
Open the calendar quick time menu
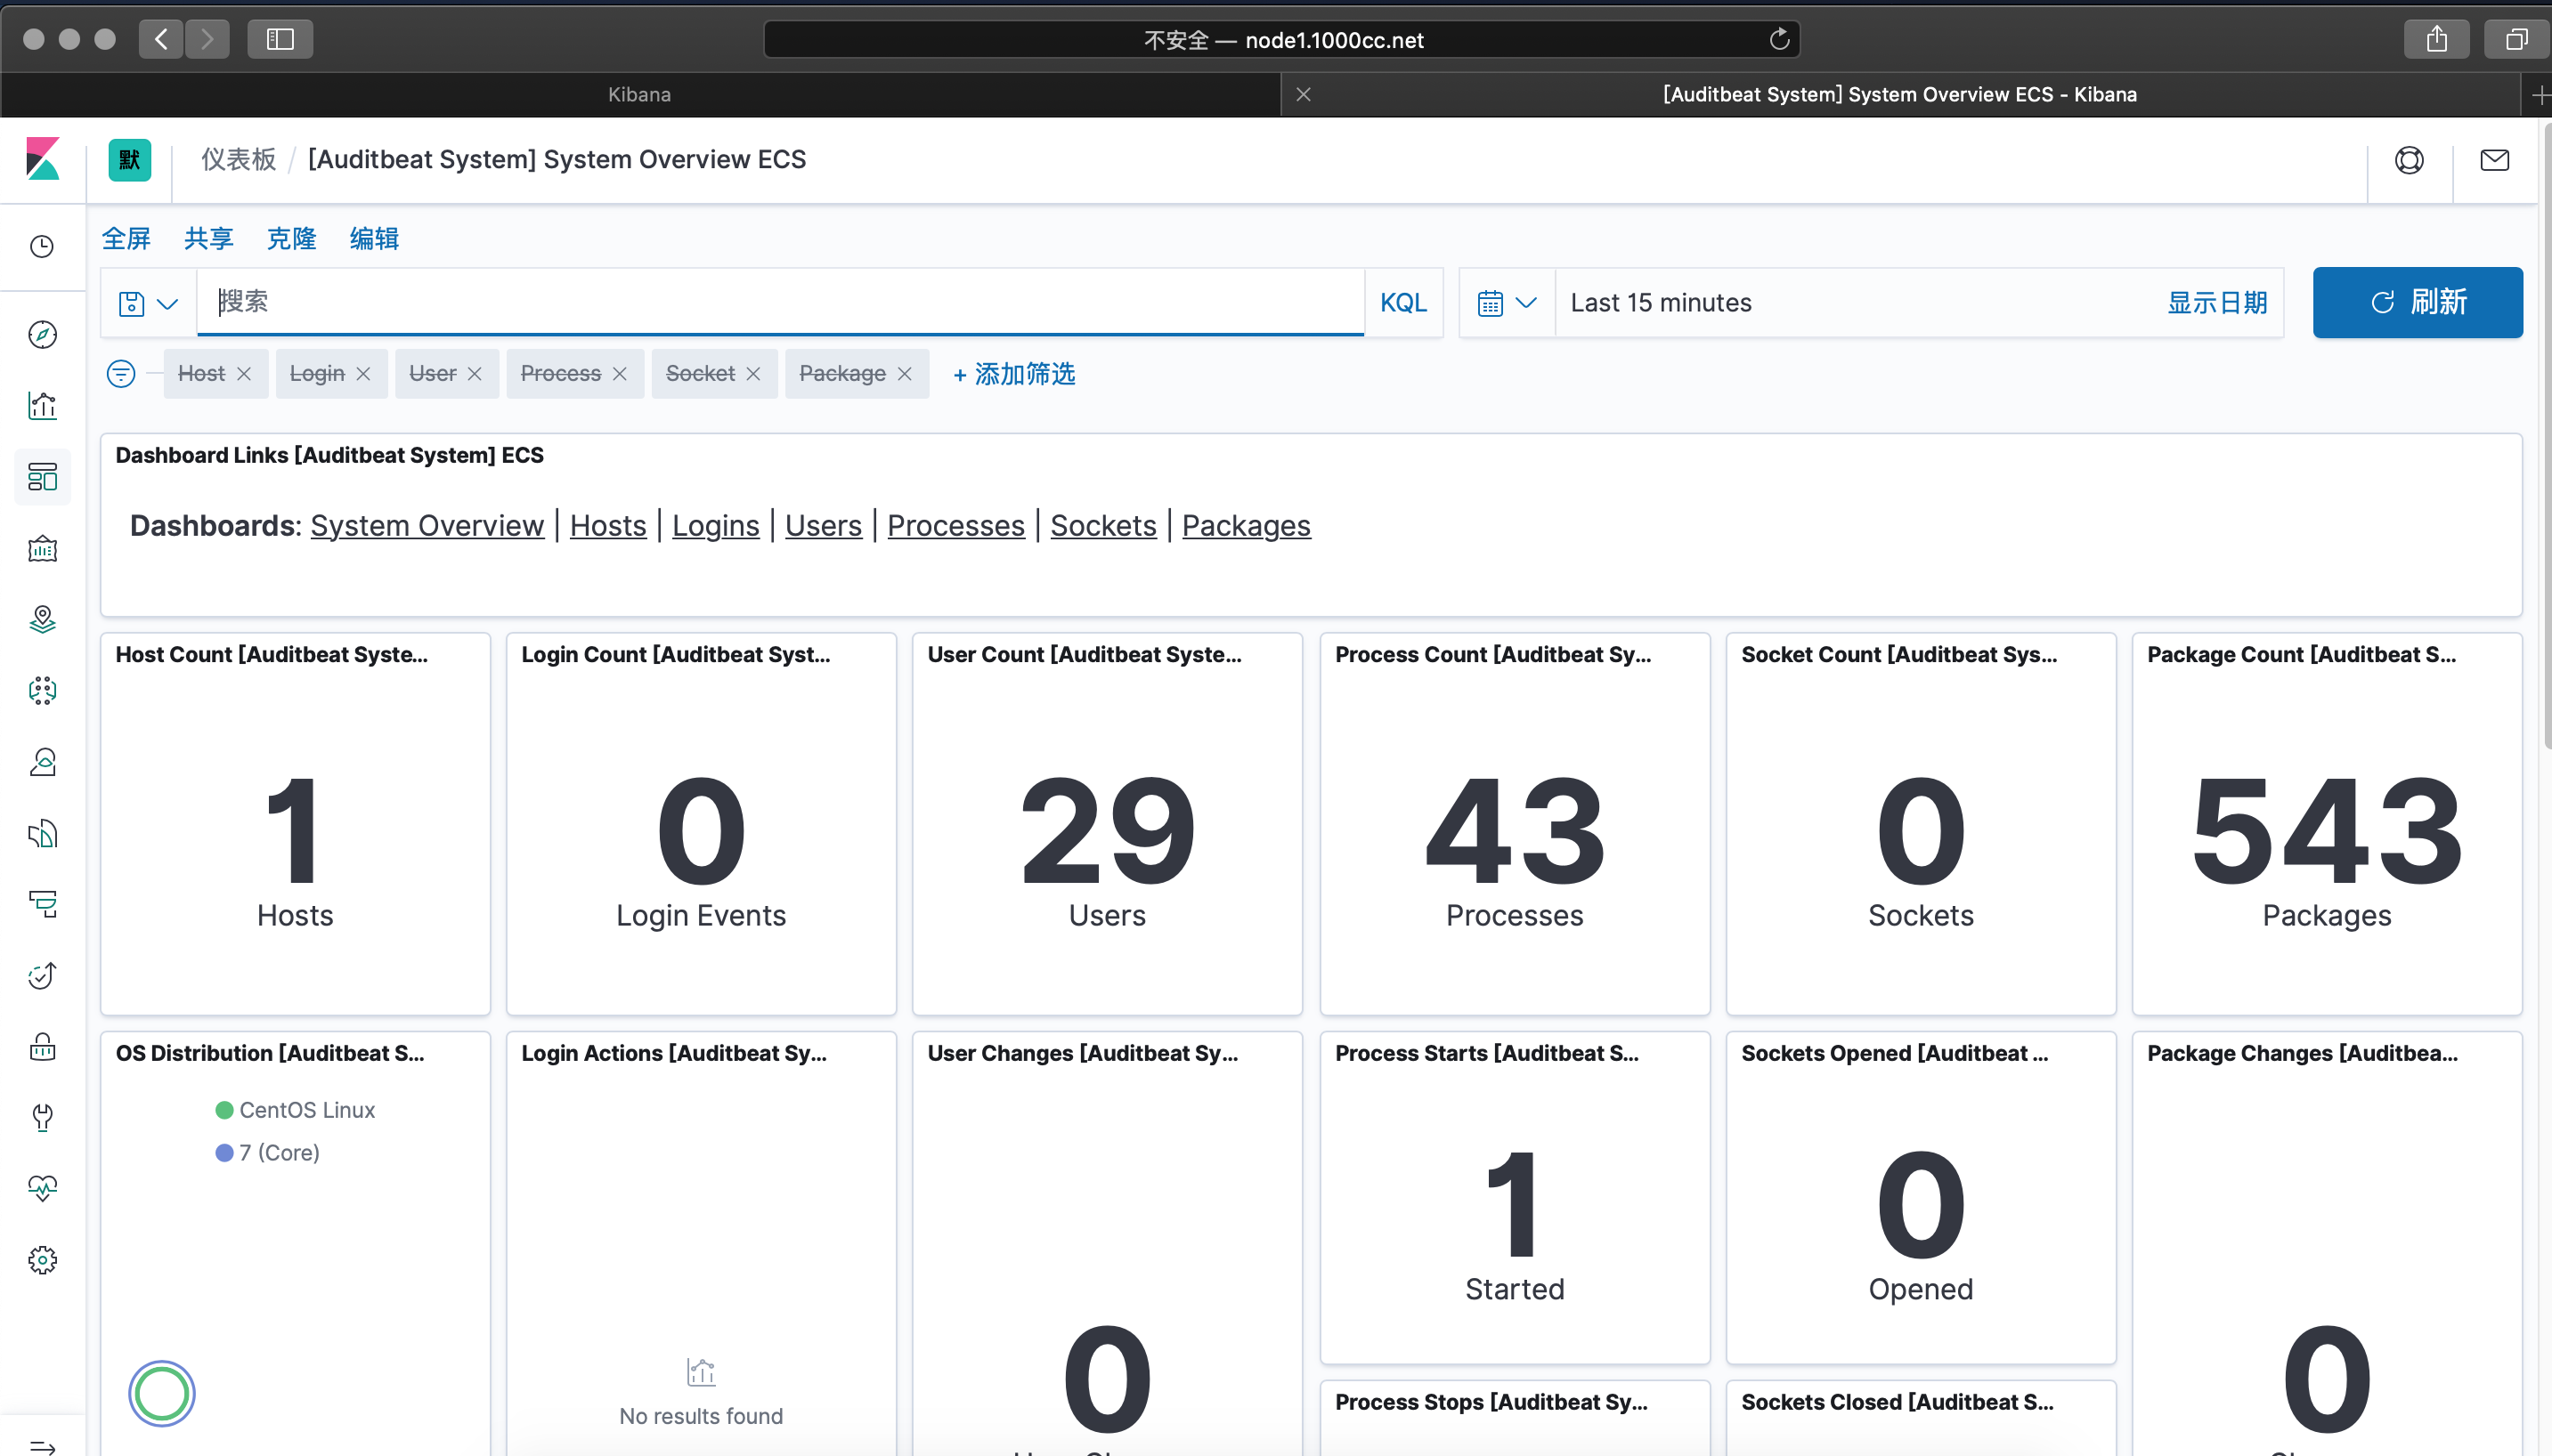click(x=1506, y=302)
